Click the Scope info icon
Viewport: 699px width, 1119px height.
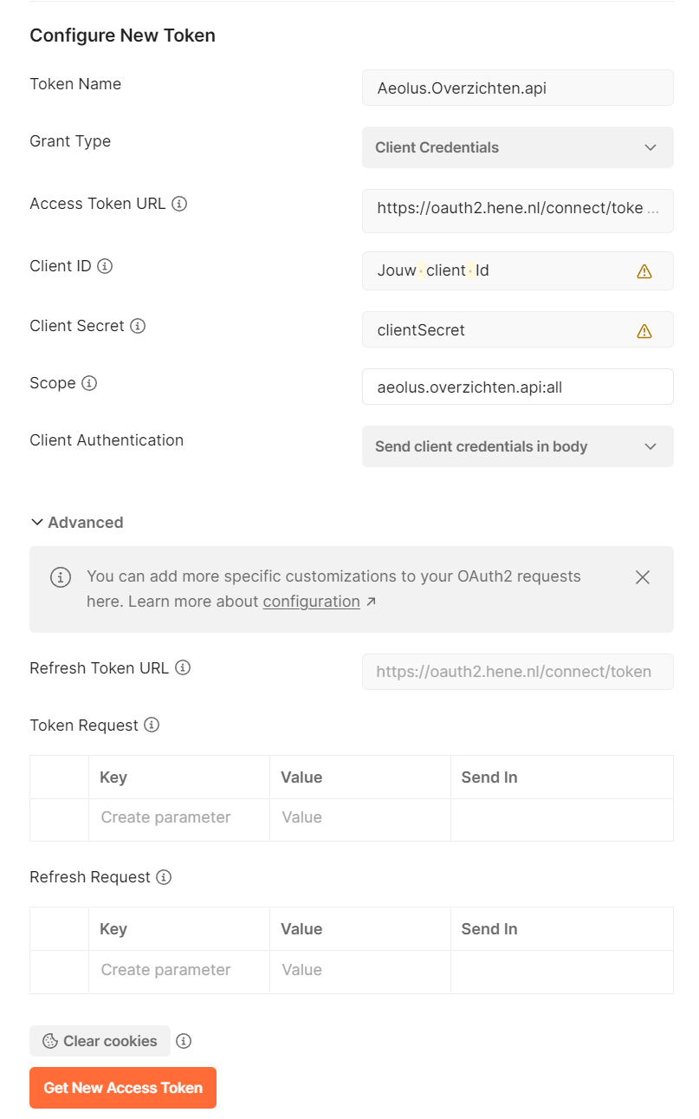[x=90, y=382]
